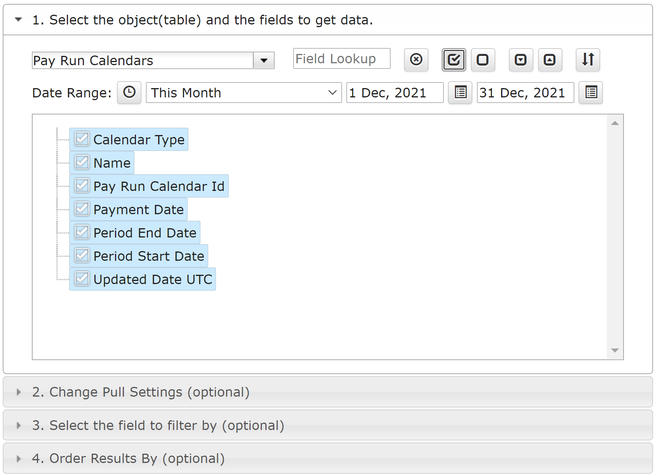Expand section 4 Order Results By
655x475 pixels.
[x=328, y=458]
